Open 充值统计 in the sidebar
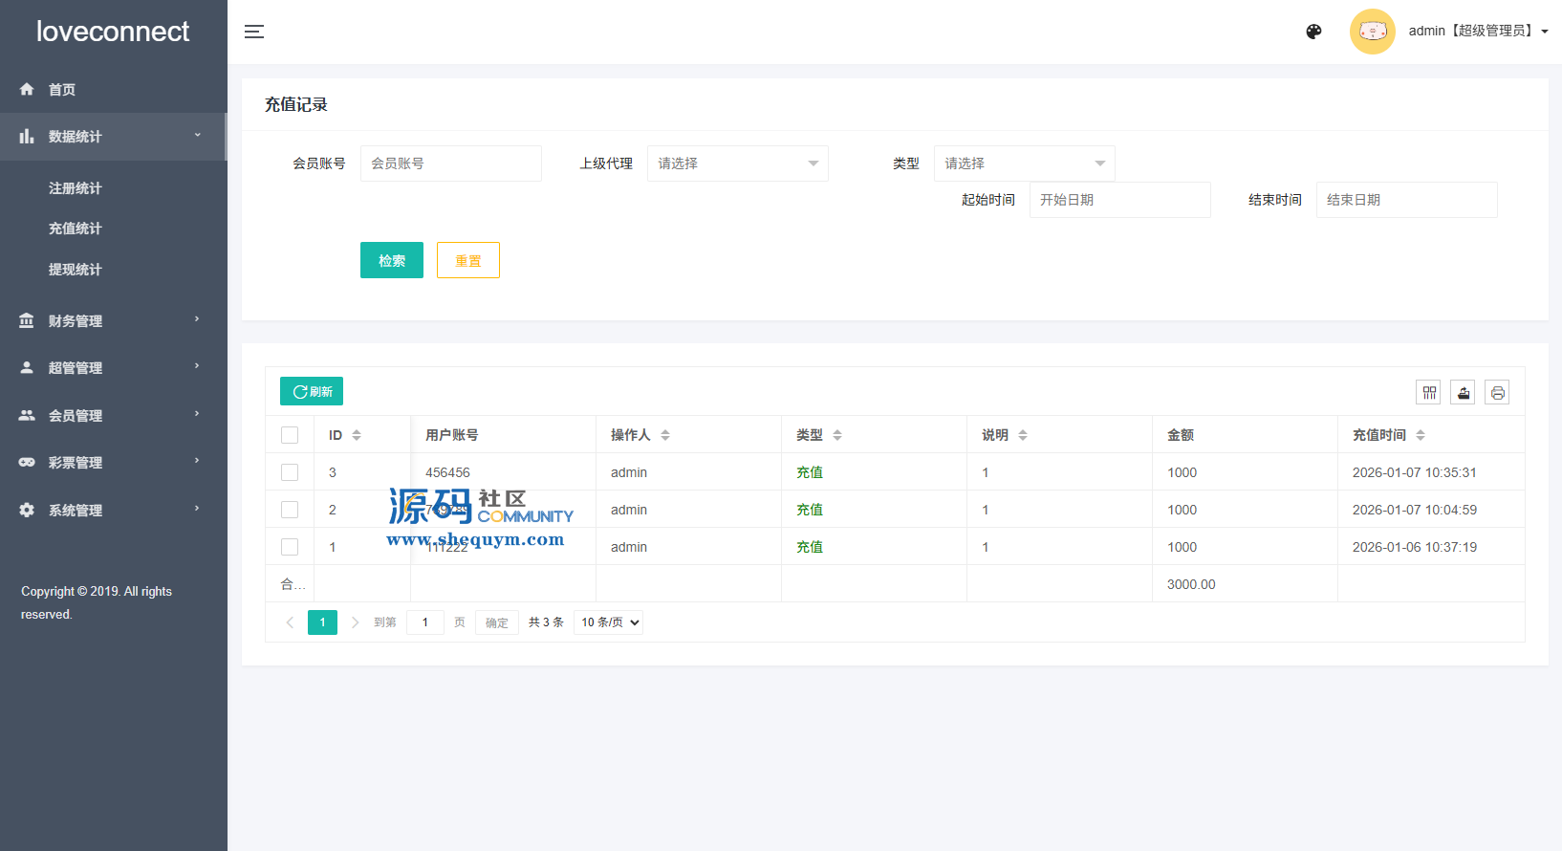 (76, 229)
